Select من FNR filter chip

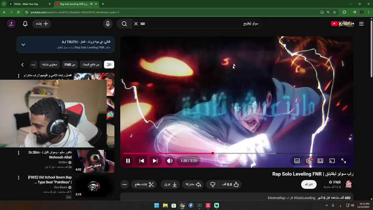tap(70, 64)
